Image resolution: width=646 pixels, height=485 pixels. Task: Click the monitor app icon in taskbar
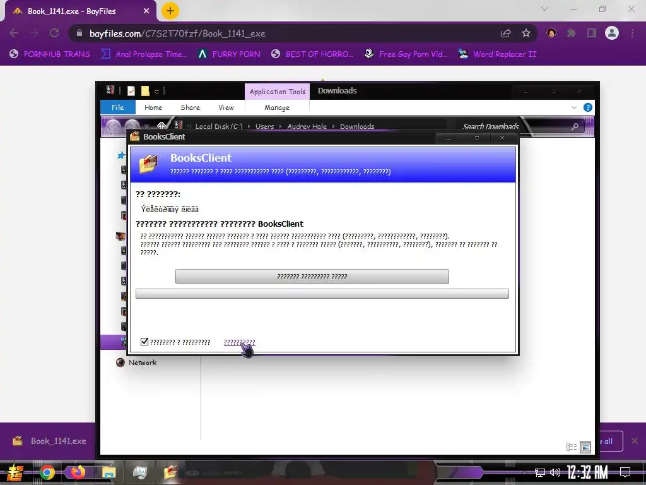point(139,472)
